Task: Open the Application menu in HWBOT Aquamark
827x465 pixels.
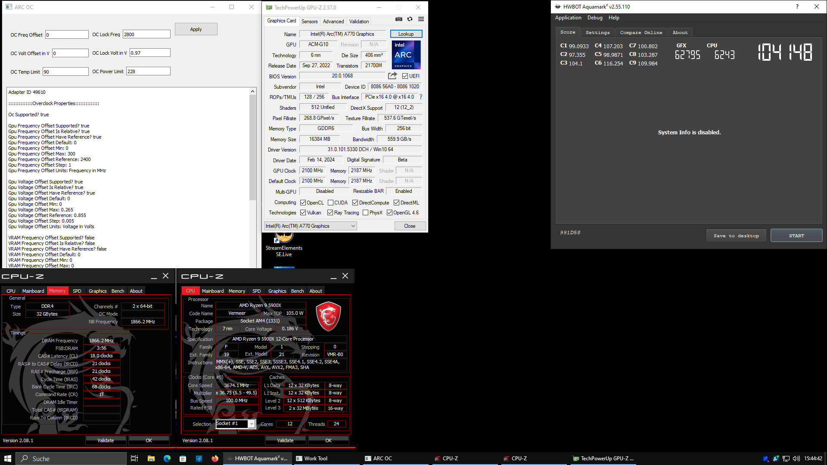Action: (x=568, y=18)
